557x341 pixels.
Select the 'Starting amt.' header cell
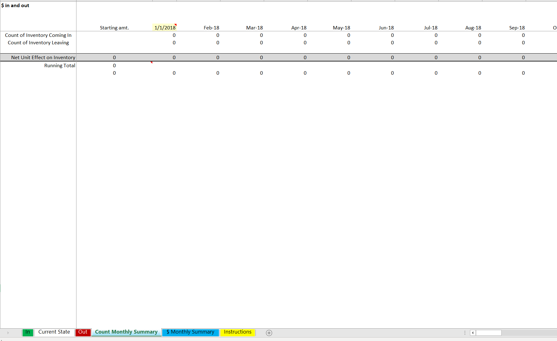click(114, 28)
